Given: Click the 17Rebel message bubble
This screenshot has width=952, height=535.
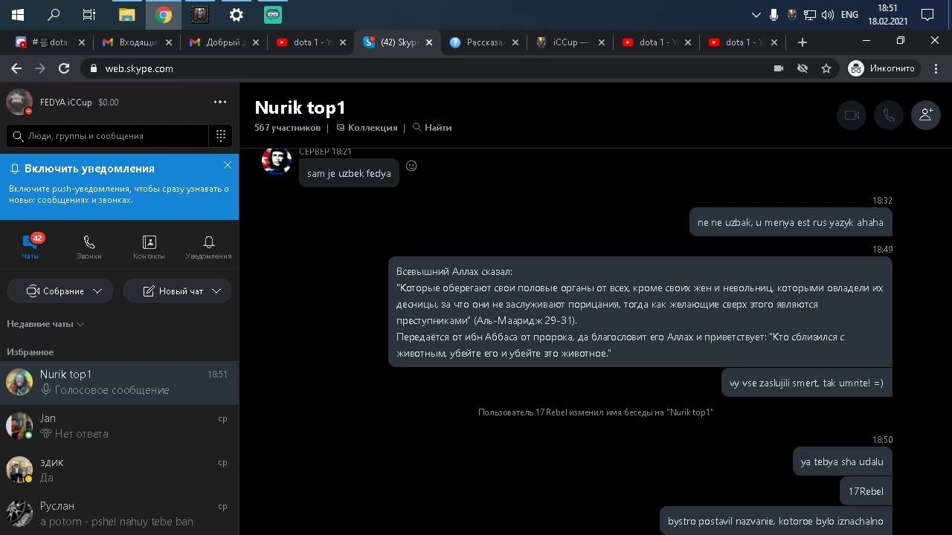Looking at the screenshot, I should pyautogui.click(x=866, y=491).
